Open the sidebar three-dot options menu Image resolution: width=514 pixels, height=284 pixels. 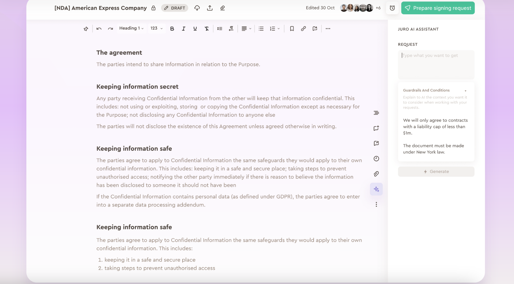click(376, 205)
